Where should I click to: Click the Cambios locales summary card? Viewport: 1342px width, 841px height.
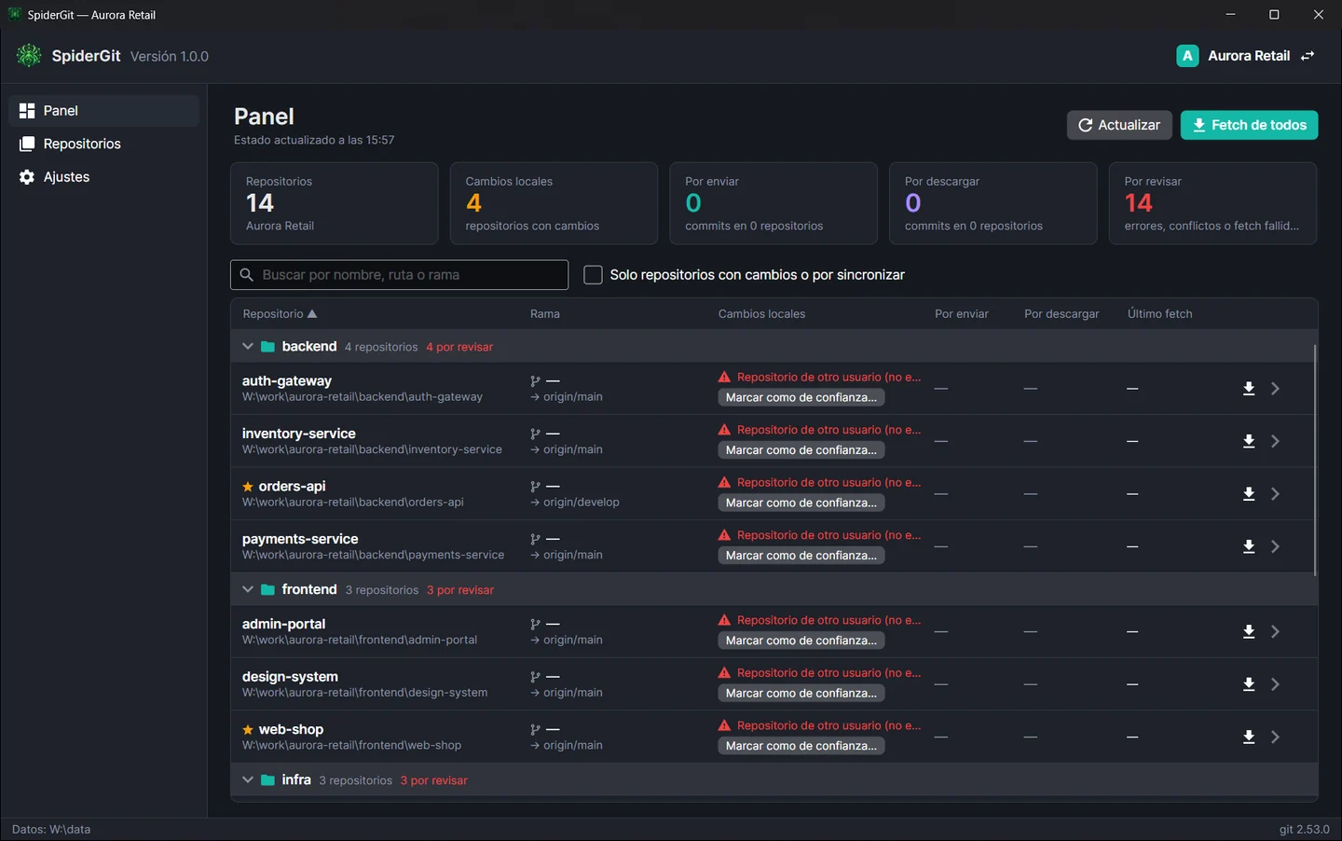point(554,203)
